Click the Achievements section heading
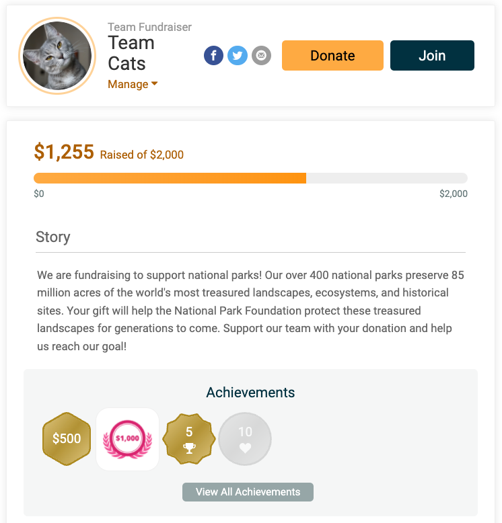Image resolution: width=502 pixels, height=523 pixels. point(250,393)
